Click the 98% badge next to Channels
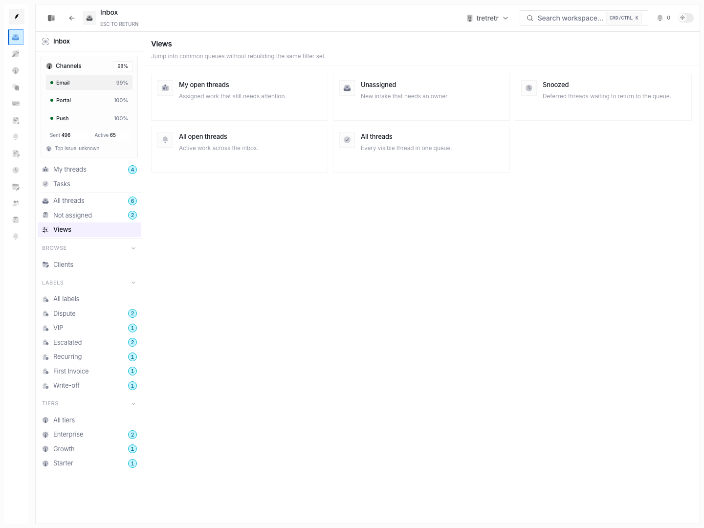 pyautogui.click(x=123, y=66)
